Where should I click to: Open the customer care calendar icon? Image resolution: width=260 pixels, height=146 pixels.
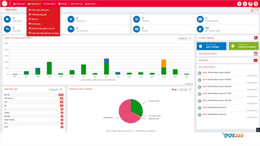click(x=256, y=54)
